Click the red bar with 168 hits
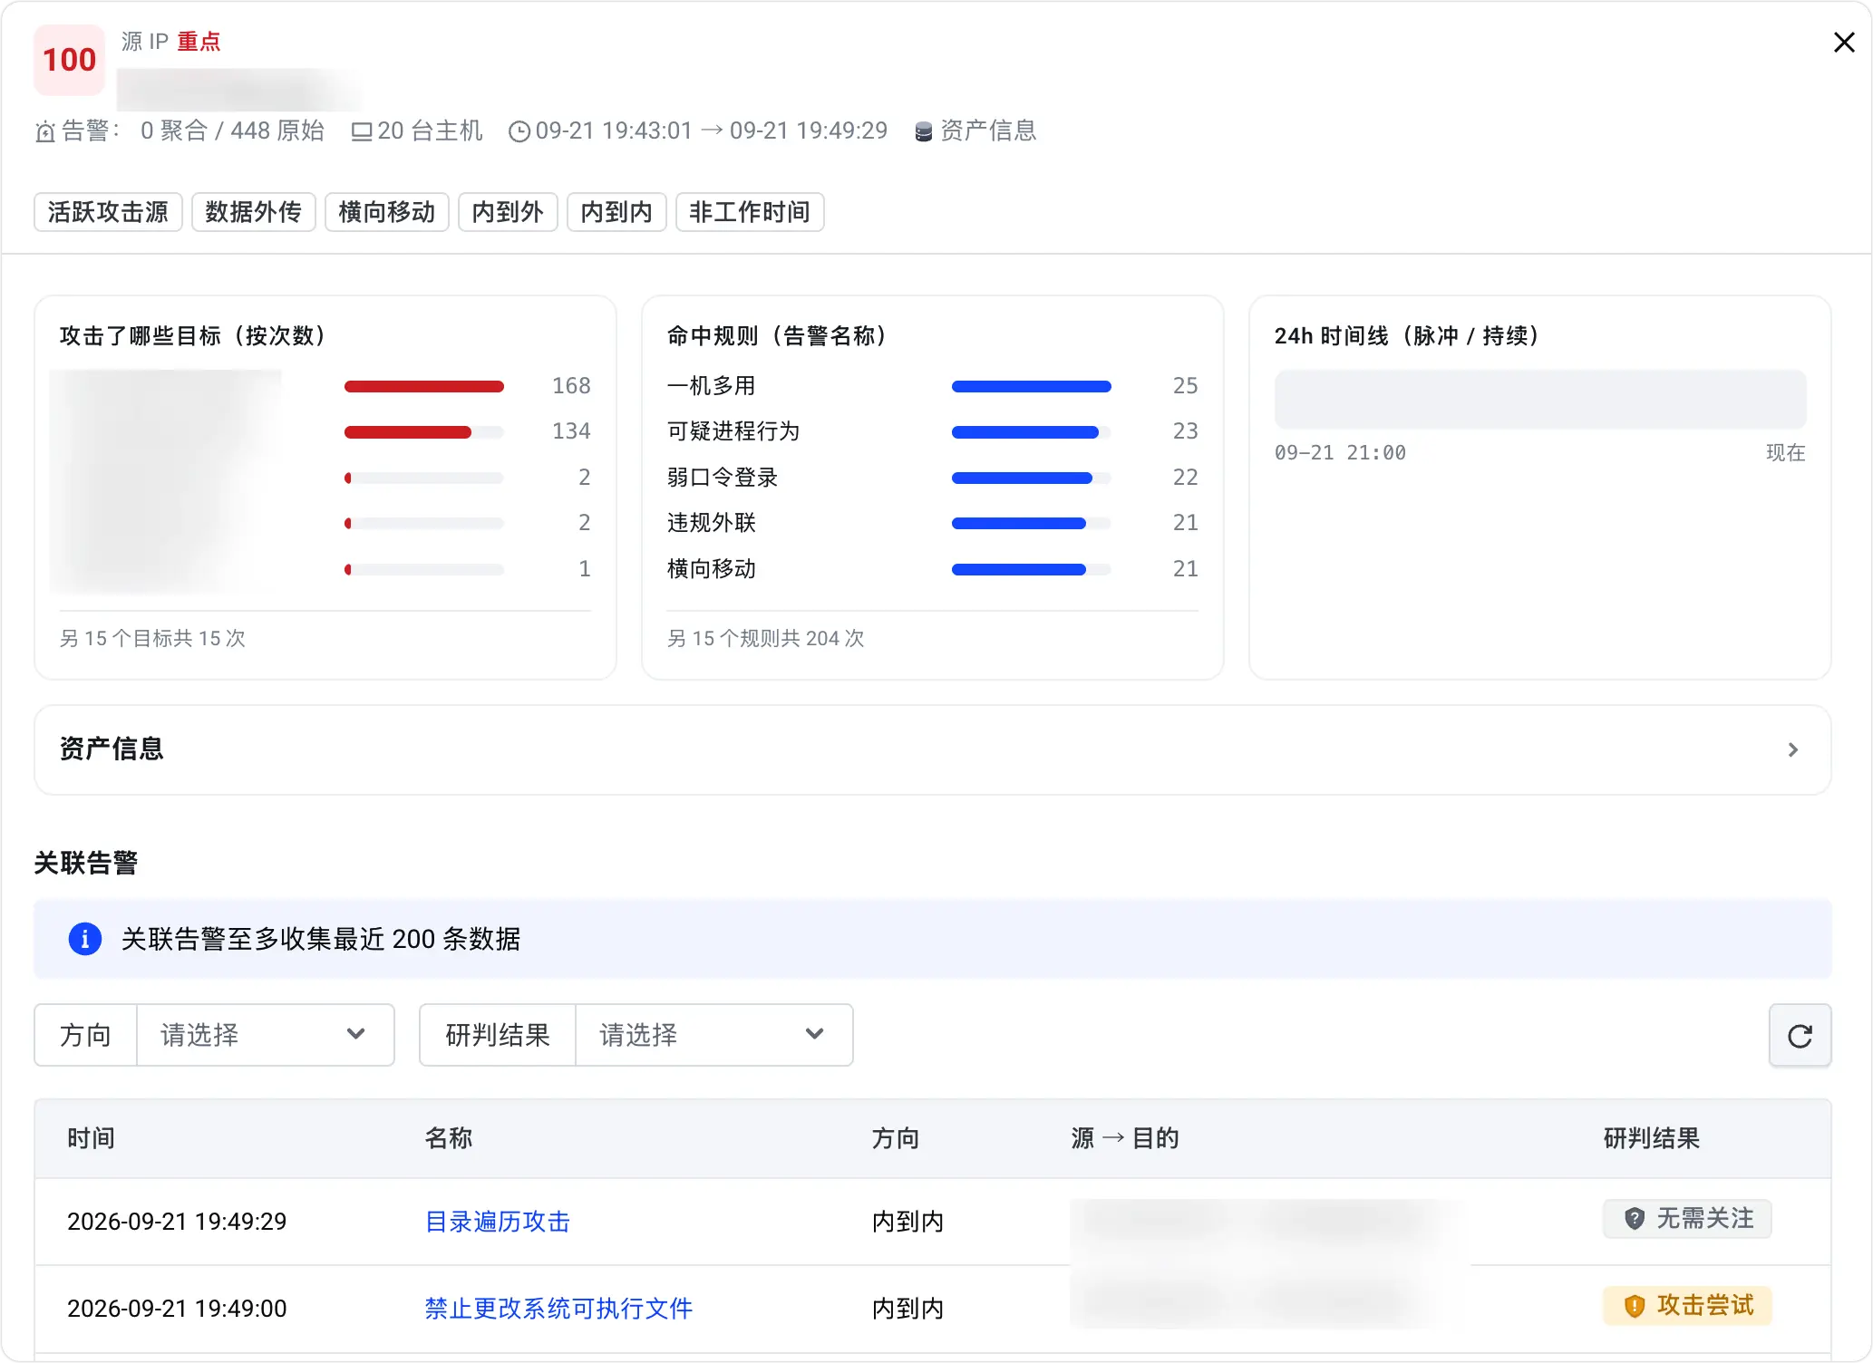Viewport: 1873px width, 1363px height. point(424,387)
